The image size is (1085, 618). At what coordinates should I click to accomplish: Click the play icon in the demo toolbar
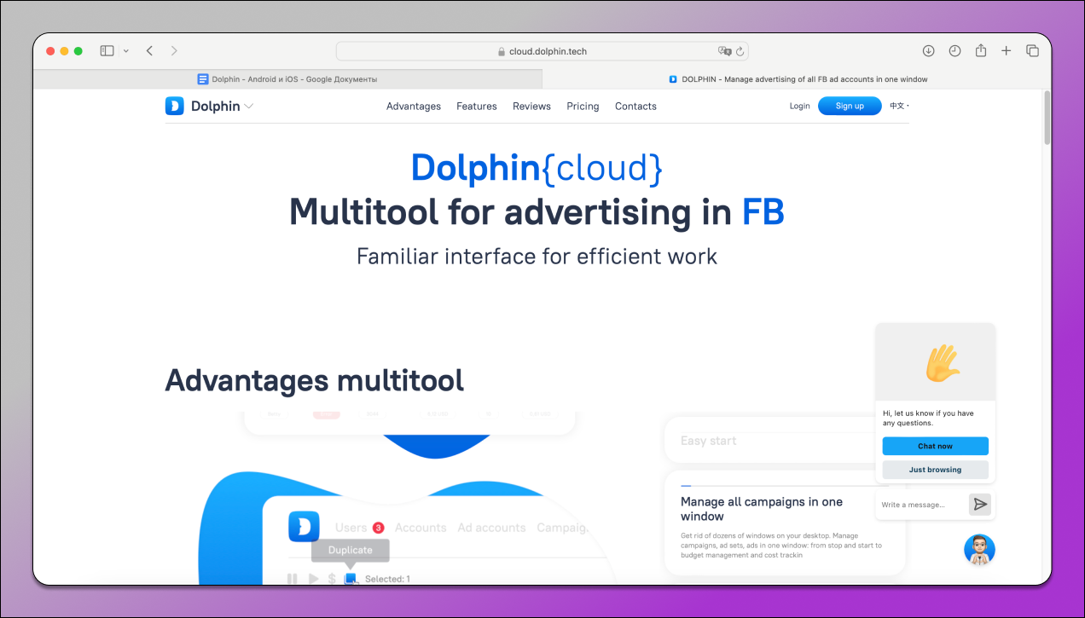[x=313, y=579]
